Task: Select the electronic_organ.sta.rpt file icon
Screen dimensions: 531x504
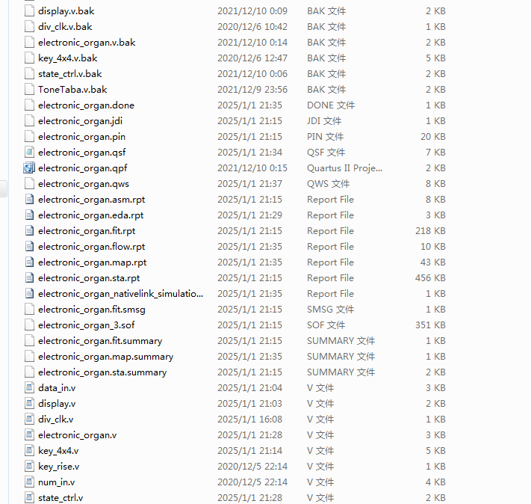Action: pos(29,278)
